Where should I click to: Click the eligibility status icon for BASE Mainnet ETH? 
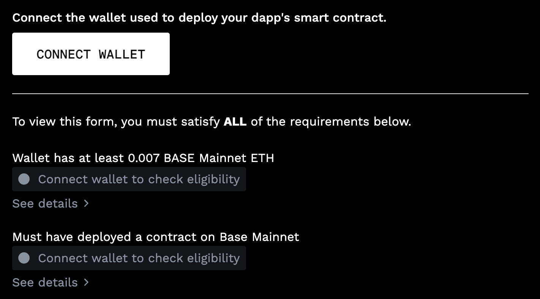(x=24, y=179)
